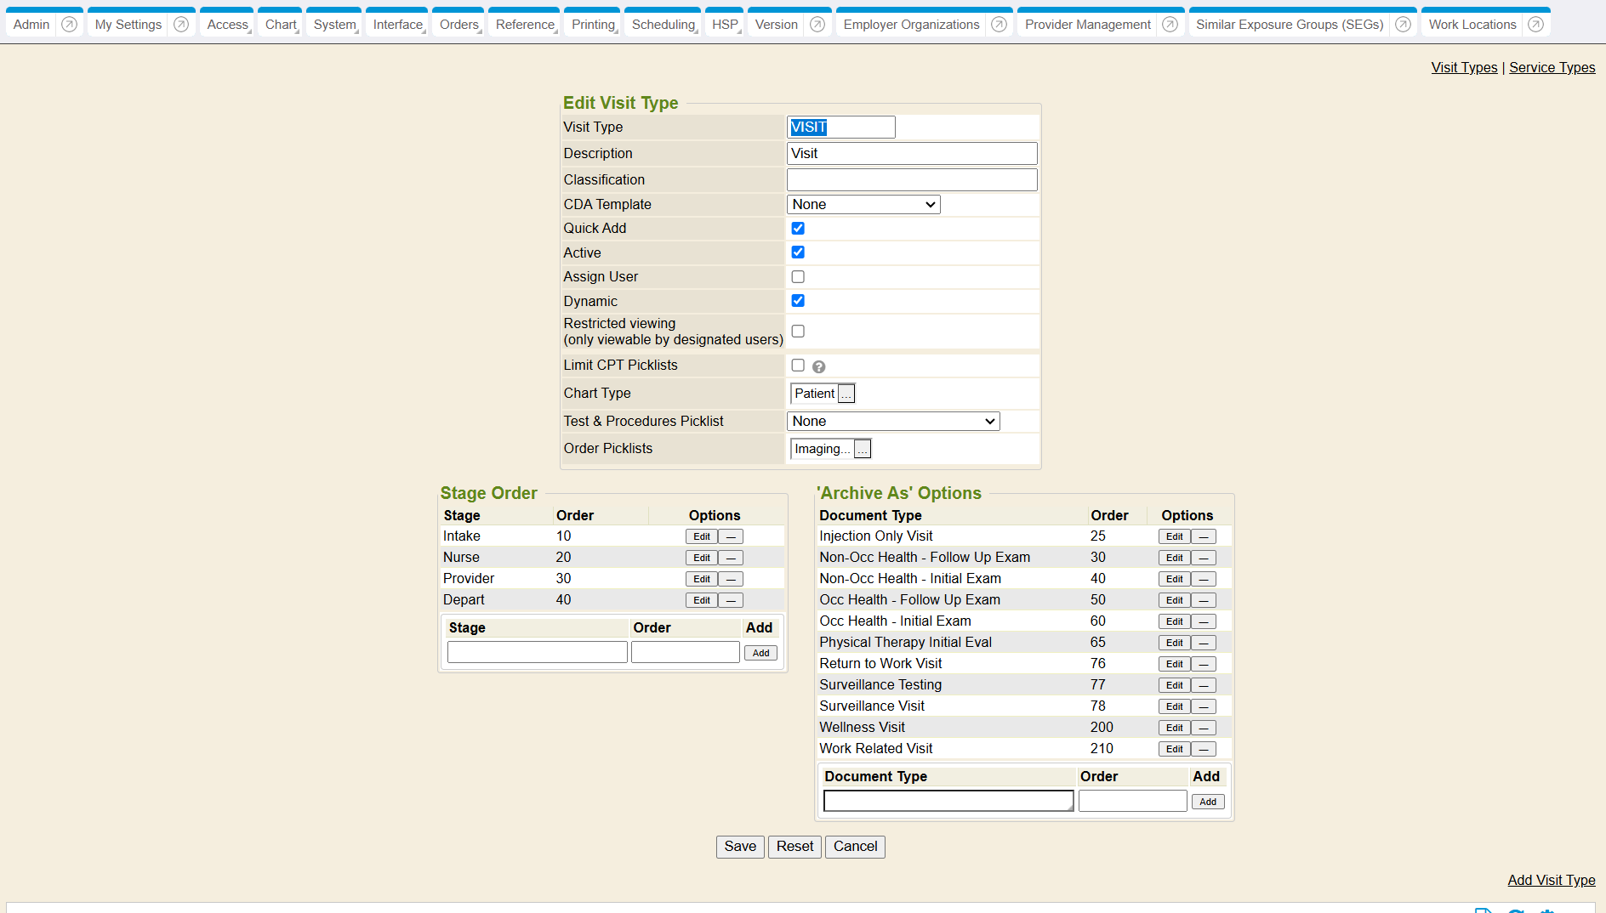Expand the Test & Procedures Picklist dropdown

click(893, 422)
